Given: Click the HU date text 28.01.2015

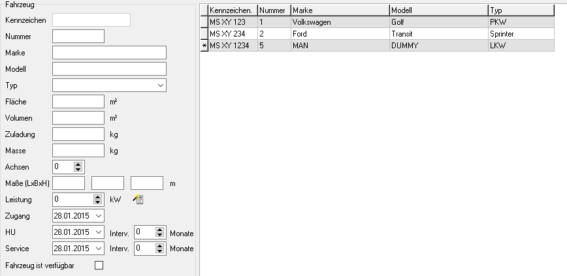Looking at the screenshot, I should pyautogui.click(x=72, y=232).
